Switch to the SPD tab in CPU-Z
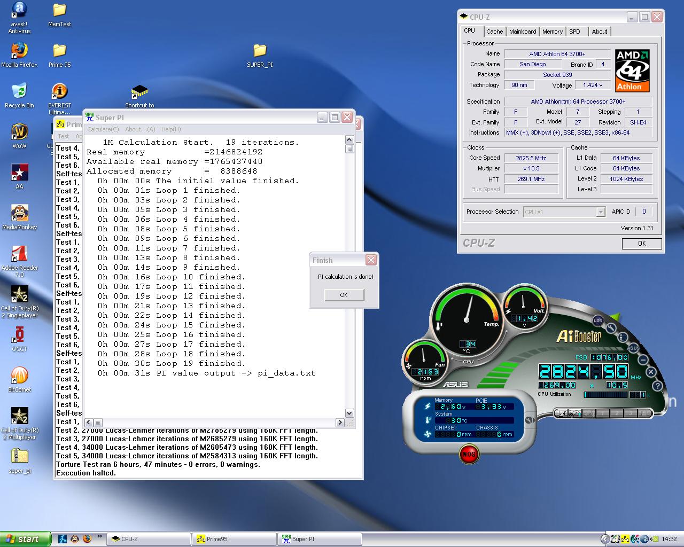This screenshot has height=547, width=684. (x=575, y=32)
